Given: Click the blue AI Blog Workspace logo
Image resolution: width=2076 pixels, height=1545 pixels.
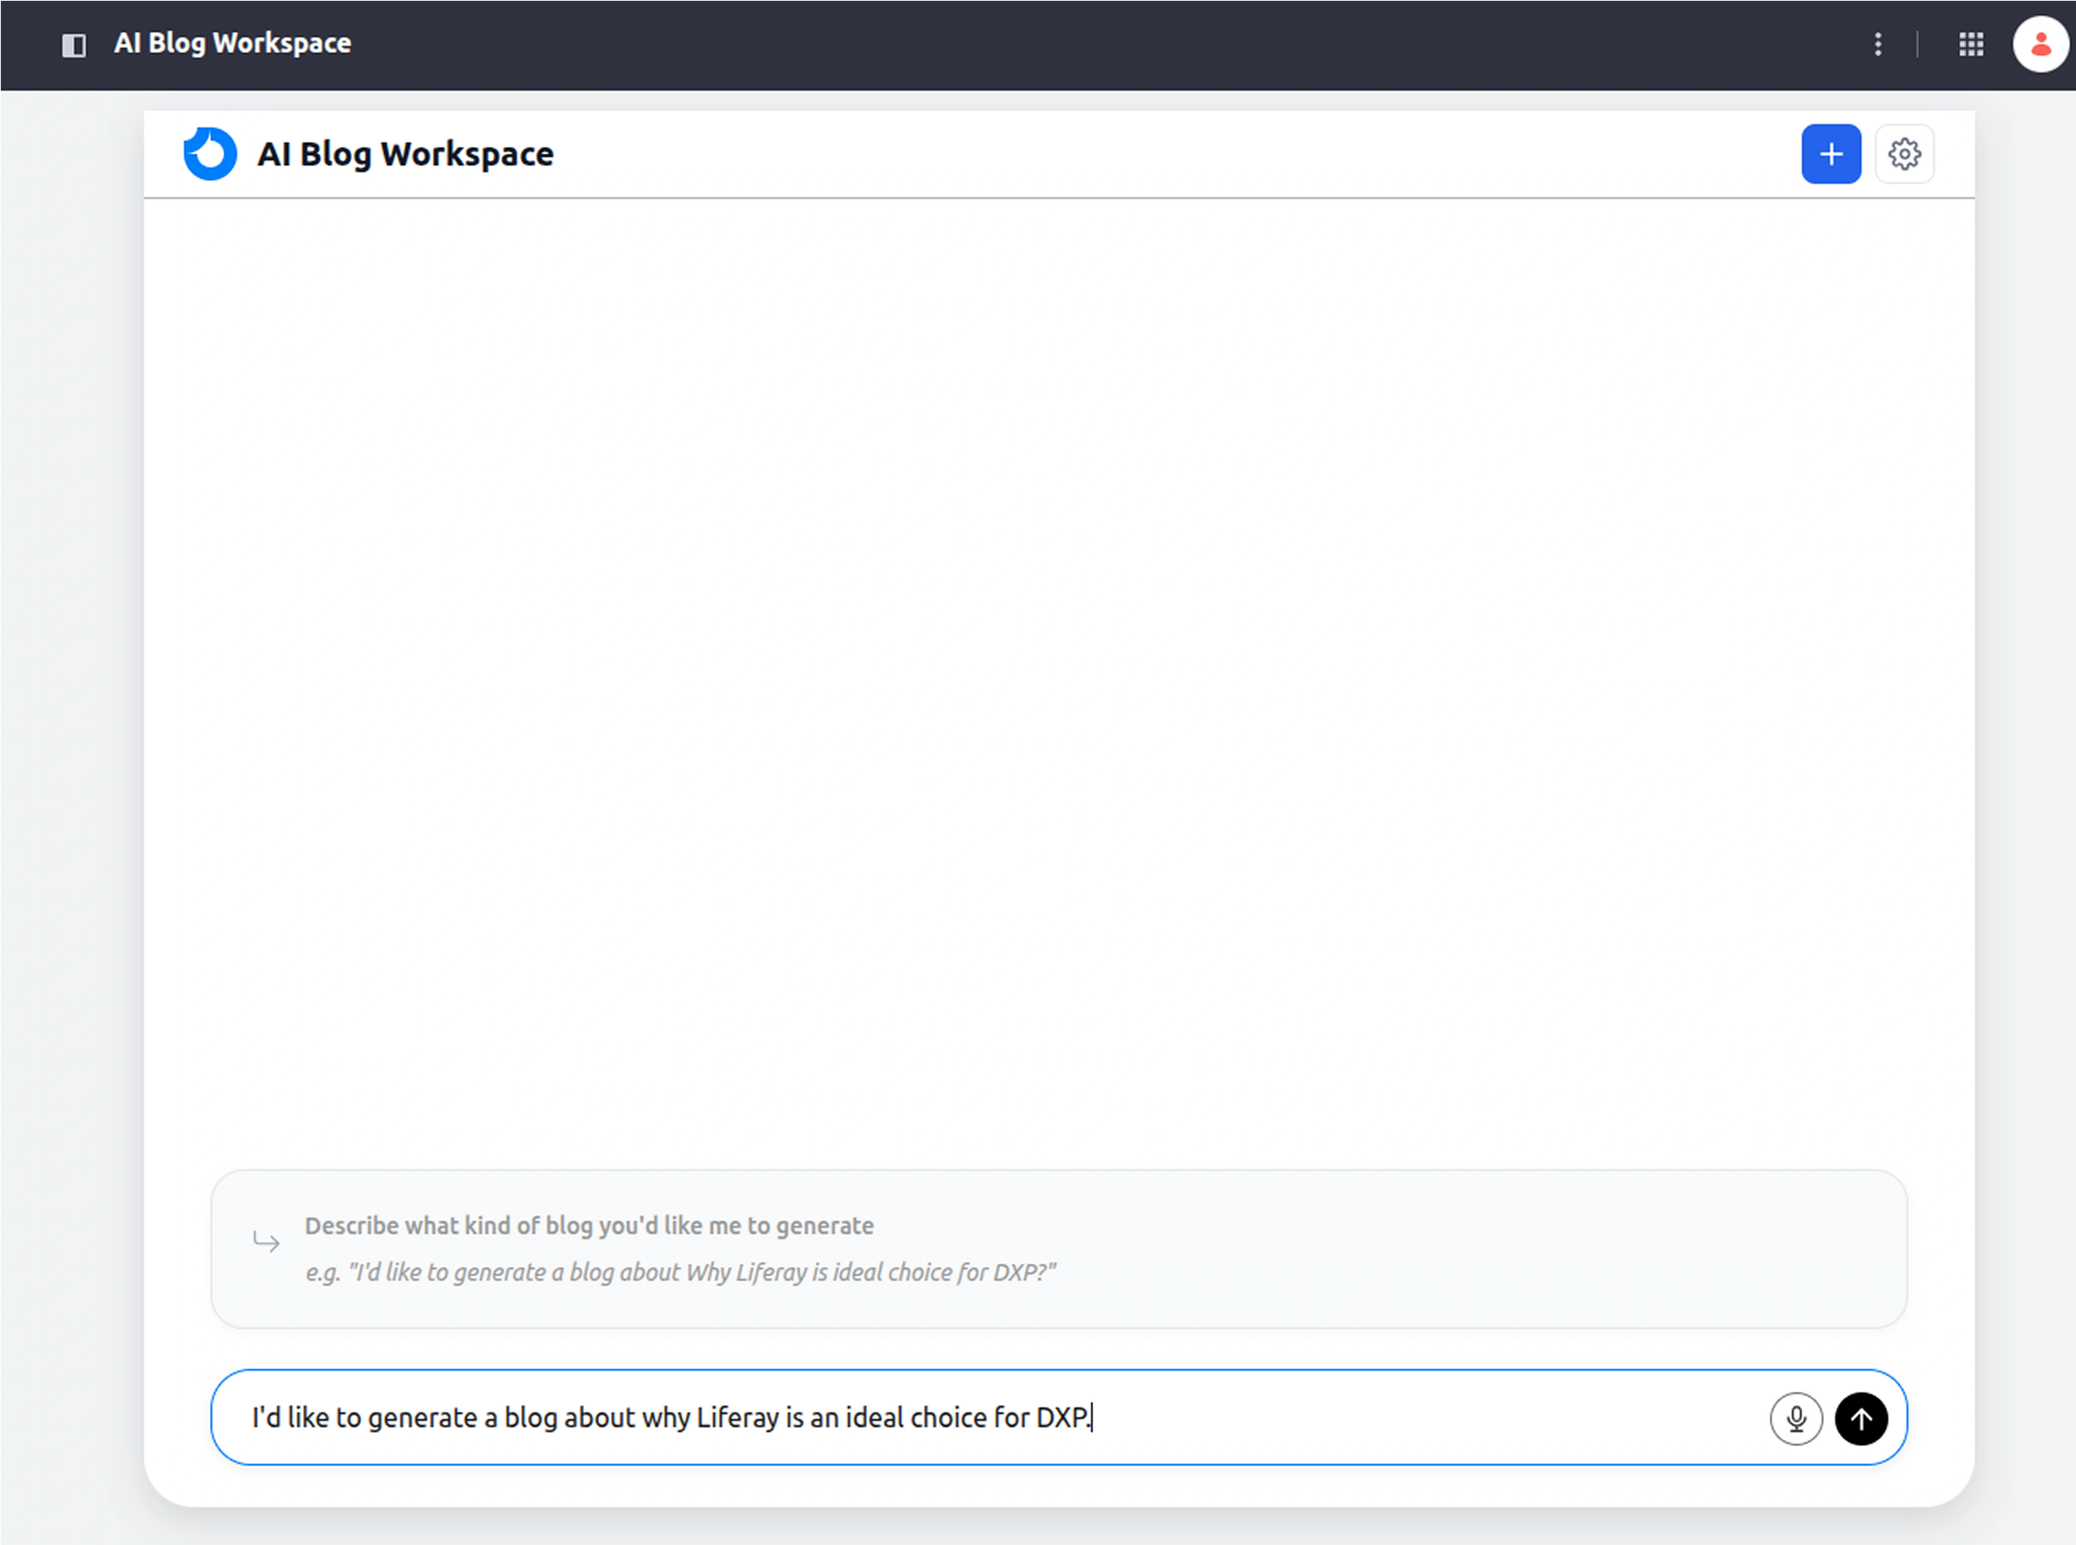Looking at the screenshot, I should point(211,154).
